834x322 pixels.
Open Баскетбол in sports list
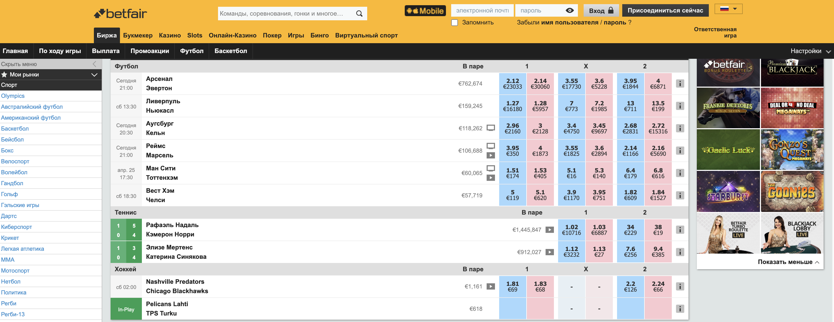tap(15, 128)
